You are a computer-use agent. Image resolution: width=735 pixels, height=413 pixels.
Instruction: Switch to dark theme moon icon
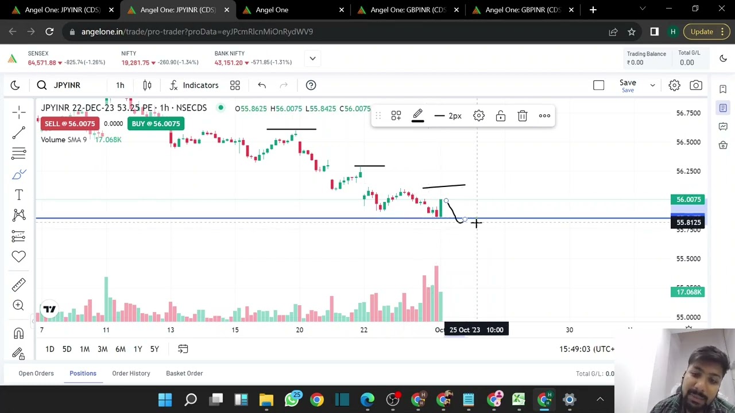(15, 85)
